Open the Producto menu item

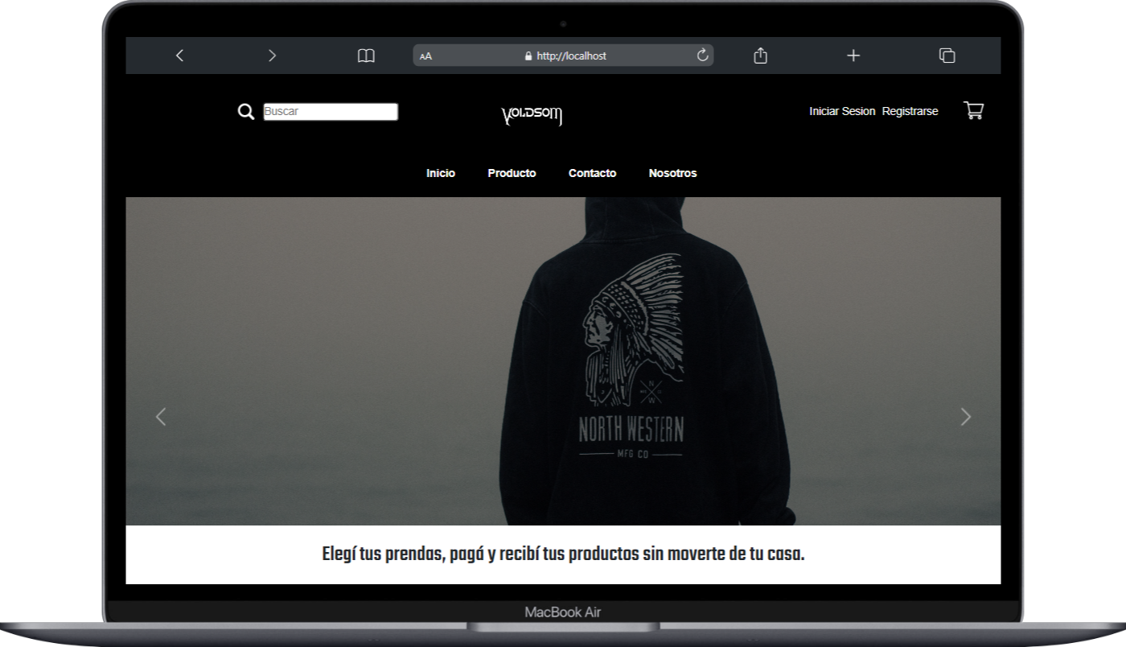512,173
